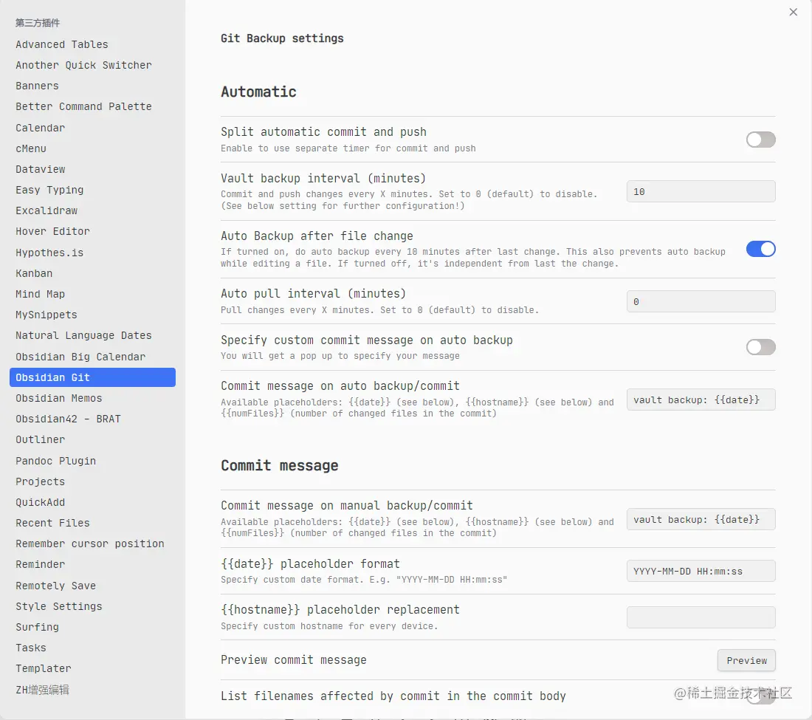
Task: Click the Commit message section heading
Action: pos(280,466)
